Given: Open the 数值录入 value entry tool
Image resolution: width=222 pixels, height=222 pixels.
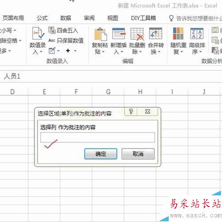Looking at the screenshot, I should click(38, 40).
